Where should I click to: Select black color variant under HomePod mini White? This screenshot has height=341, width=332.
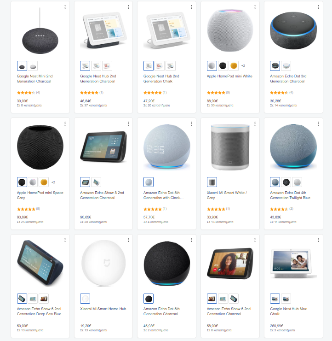(x=223, y=66)
